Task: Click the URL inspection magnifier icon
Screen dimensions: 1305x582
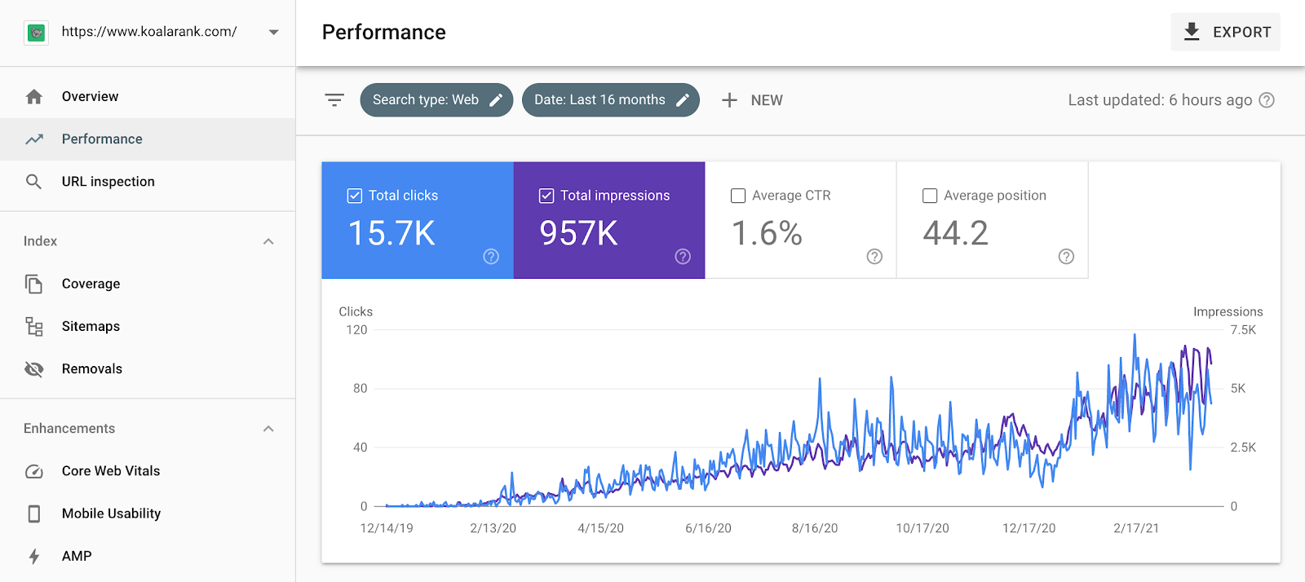Action: 33,182
